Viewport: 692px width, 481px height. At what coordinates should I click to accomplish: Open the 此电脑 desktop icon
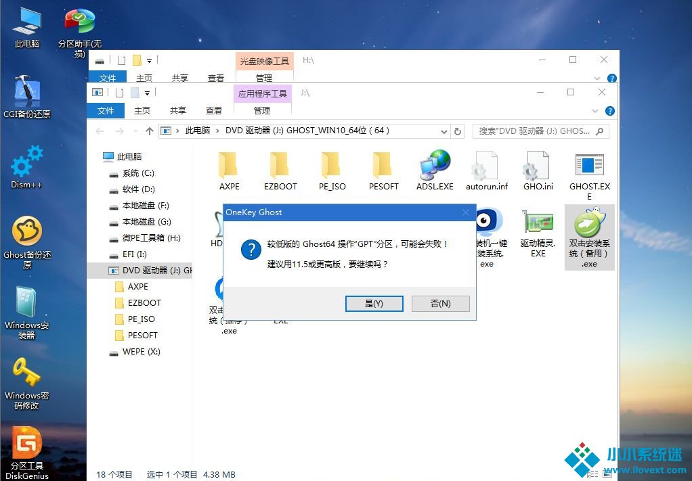(27, 28)
